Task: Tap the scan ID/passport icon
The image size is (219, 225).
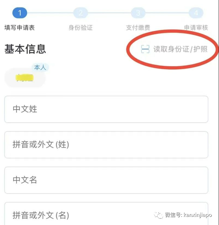Action: (x=145, y=49)
